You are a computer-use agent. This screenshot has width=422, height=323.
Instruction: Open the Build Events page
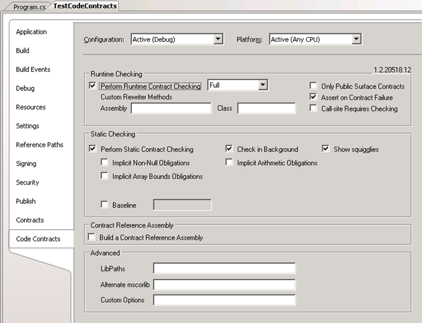click(33, 69)
